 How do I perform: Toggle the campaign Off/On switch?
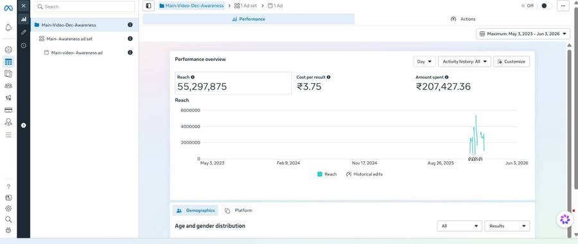(546, 6)
